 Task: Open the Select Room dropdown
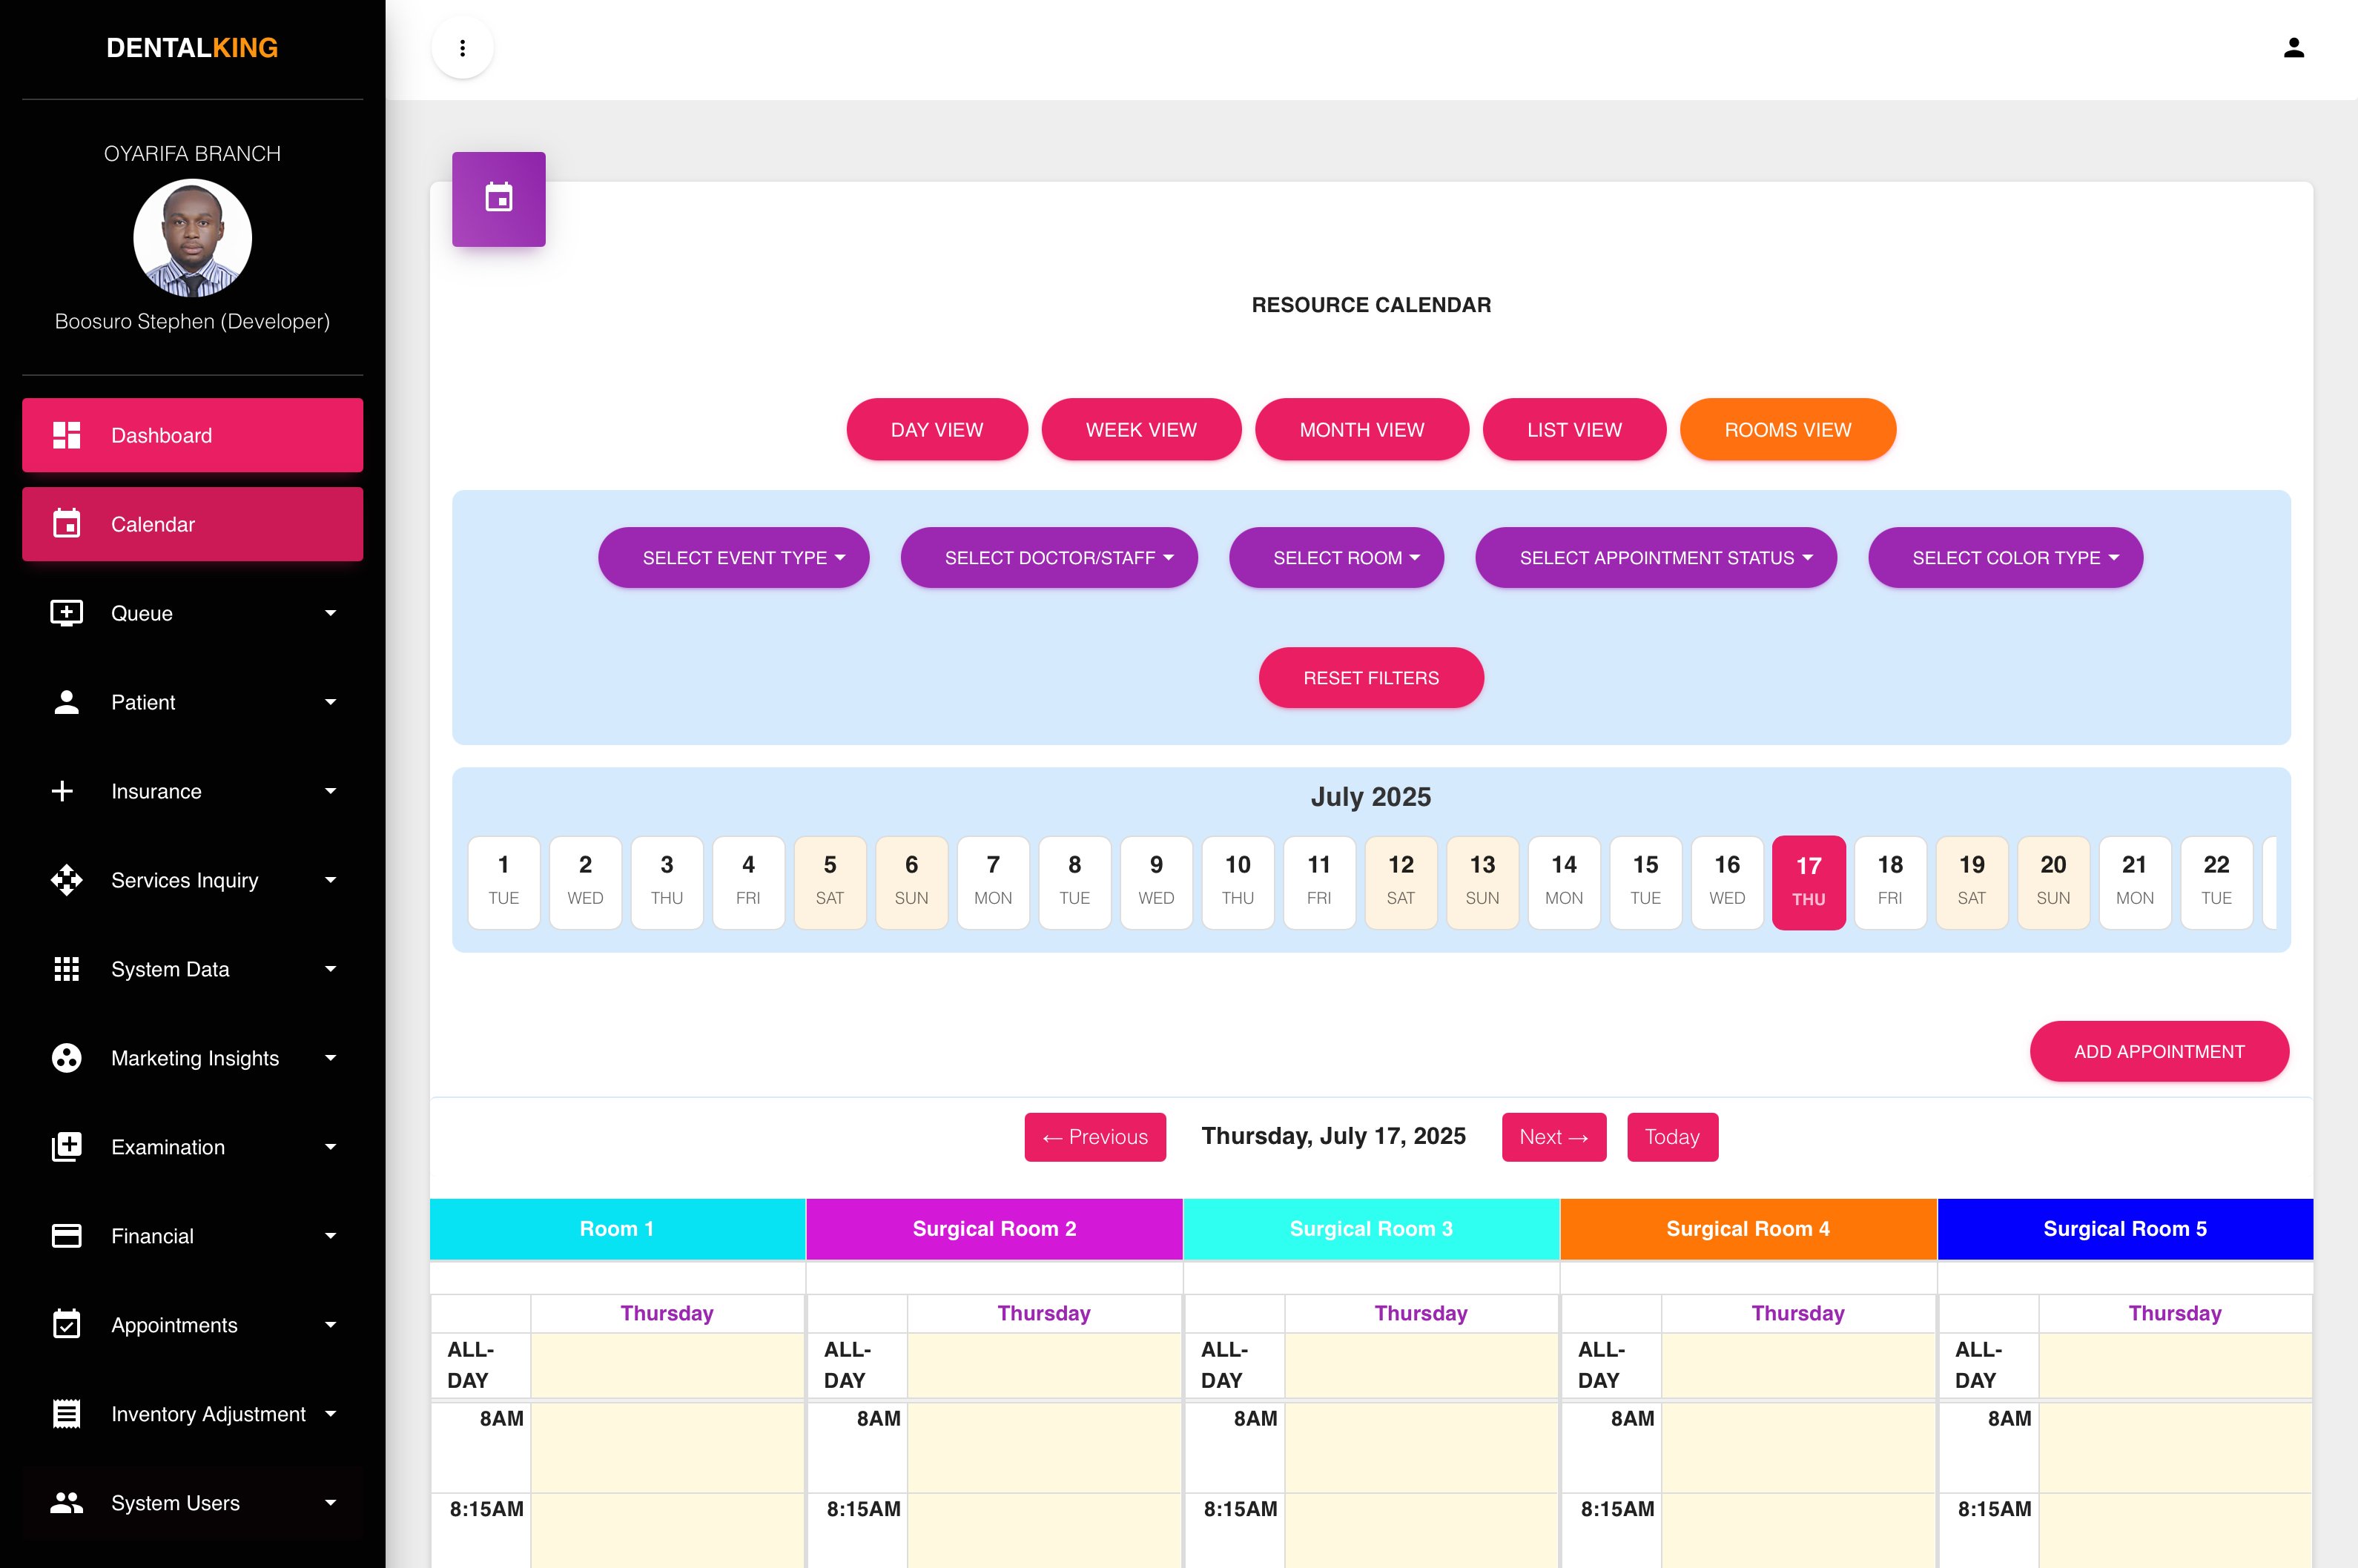(1336, 558)
